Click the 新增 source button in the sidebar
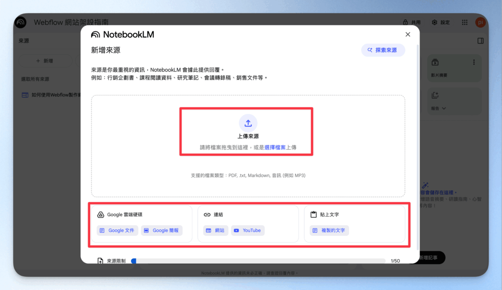The width and height of the screenshot is (502, 290). click(45, 61)
